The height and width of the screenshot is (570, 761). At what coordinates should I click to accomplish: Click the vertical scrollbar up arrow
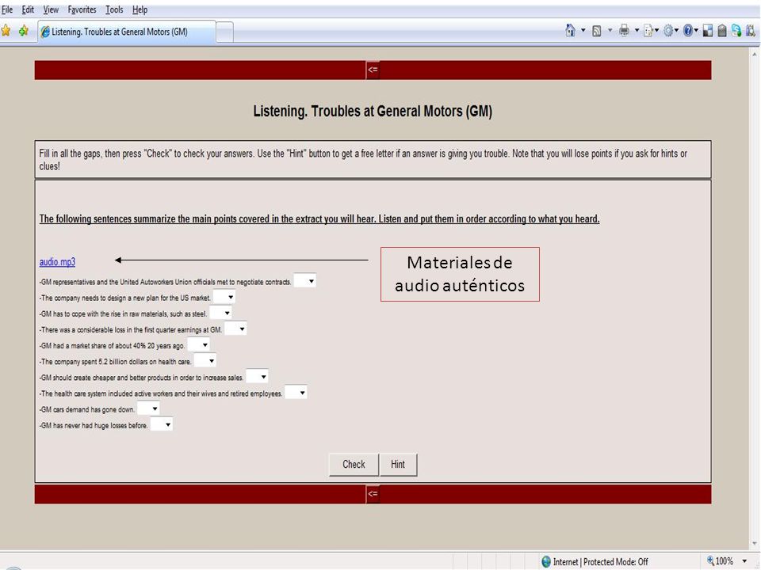[x=755, y=54]
